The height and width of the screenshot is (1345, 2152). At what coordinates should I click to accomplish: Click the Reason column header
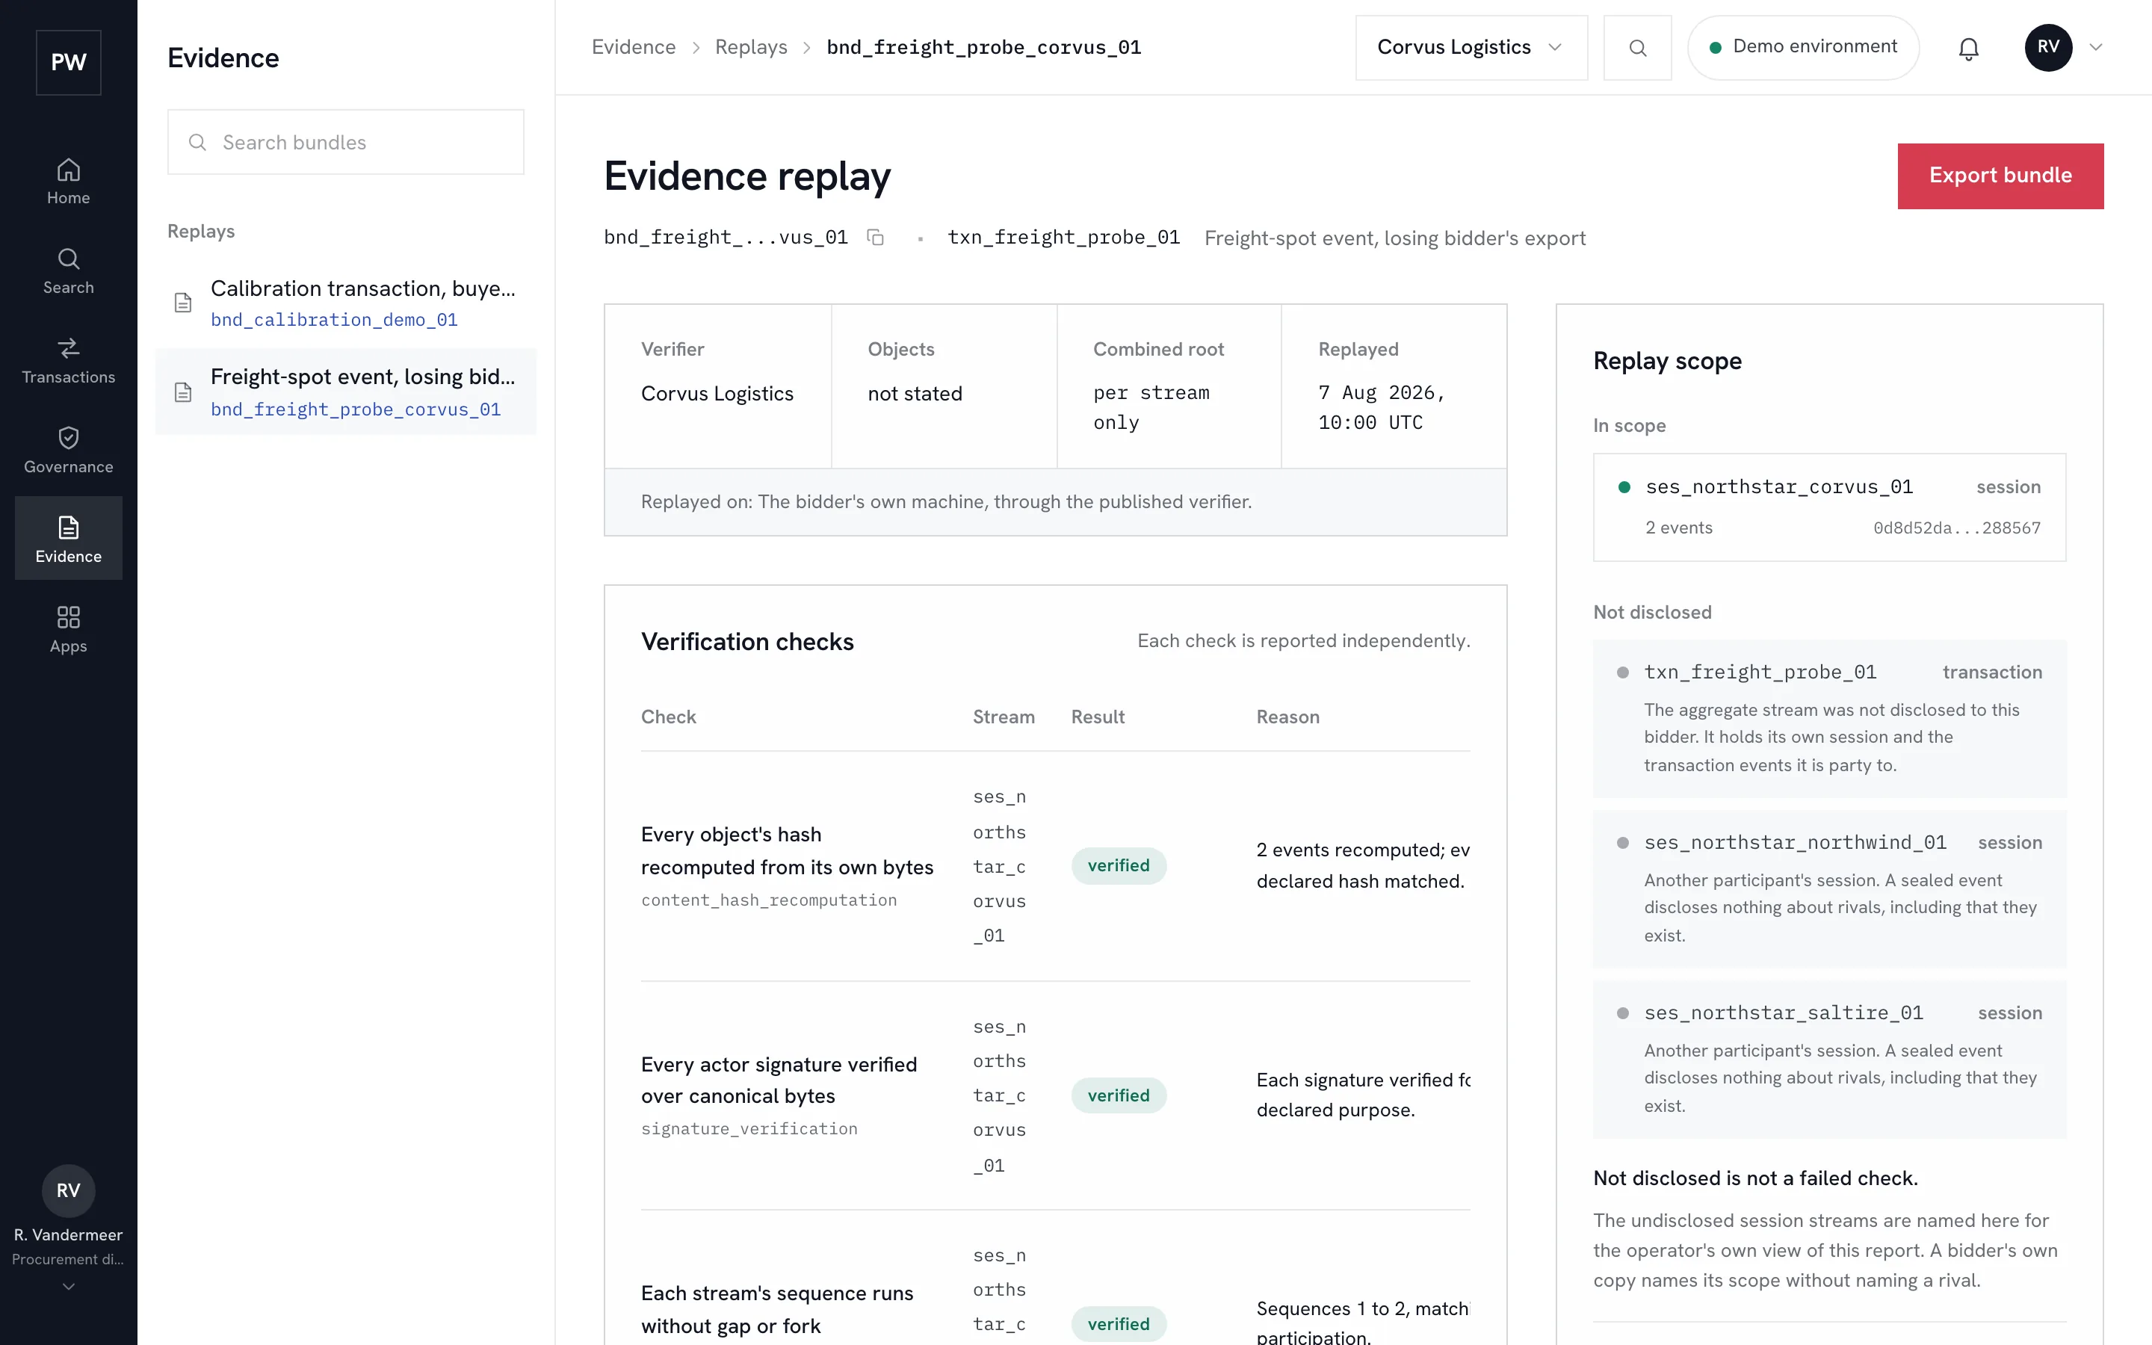(x=1287, y=717)
